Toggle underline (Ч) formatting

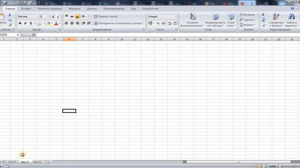(30, 23)
